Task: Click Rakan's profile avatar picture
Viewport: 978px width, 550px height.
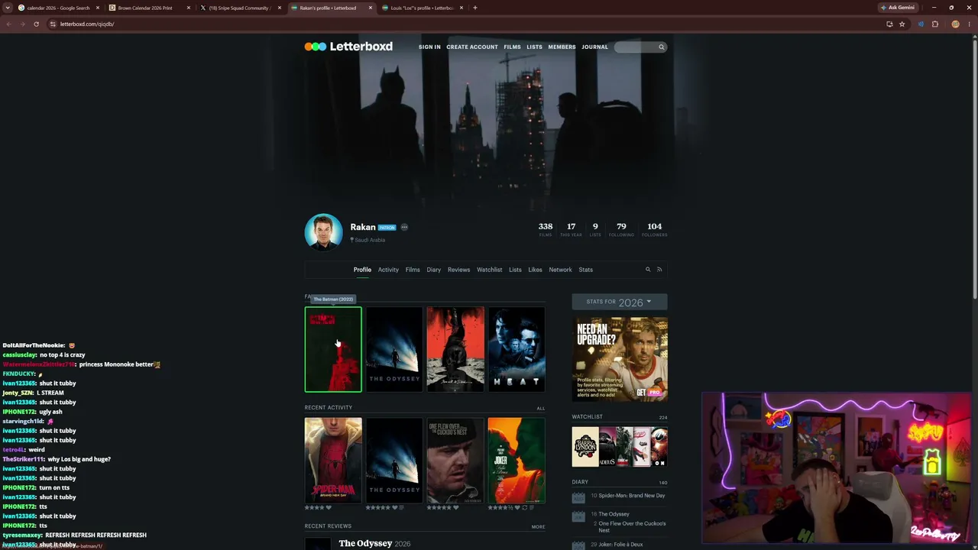Action: [x=323, y=232]
